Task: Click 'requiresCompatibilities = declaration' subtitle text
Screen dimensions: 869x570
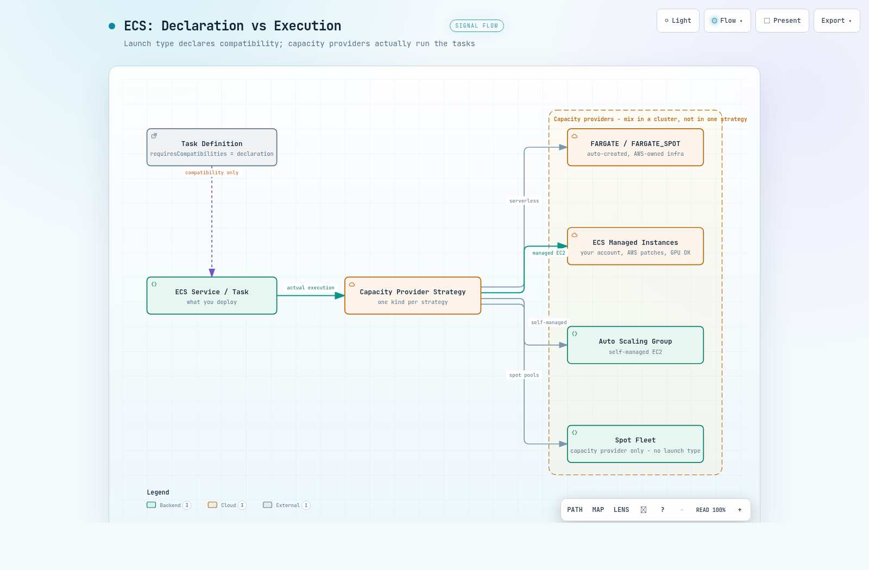Action: tap(212, 154)
